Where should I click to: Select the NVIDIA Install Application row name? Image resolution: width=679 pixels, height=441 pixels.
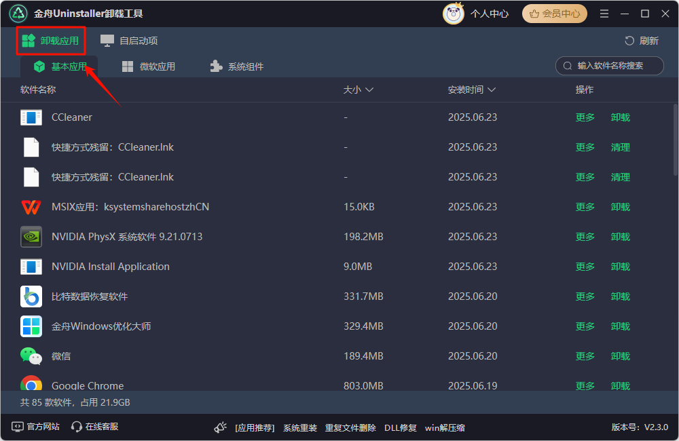pos(111,267)
